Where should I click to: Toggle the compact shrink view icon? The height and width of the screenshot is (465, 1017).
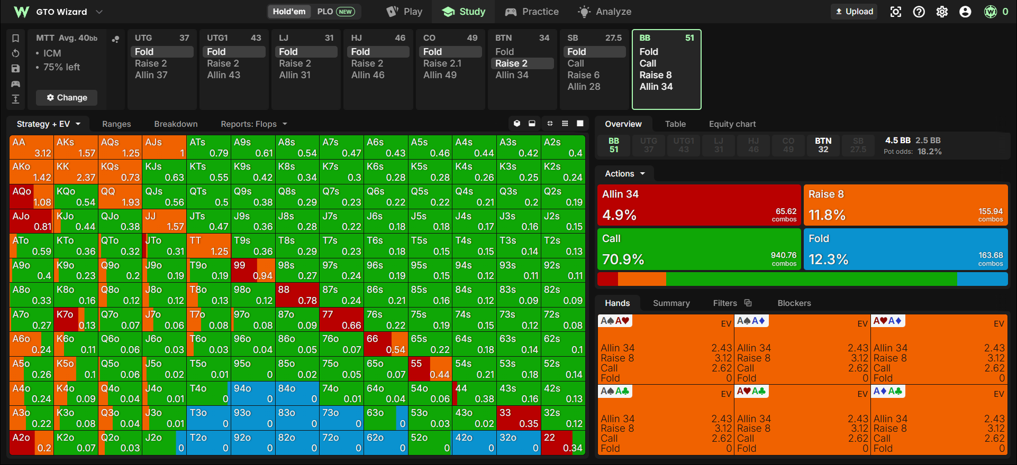tap(550, 124)
